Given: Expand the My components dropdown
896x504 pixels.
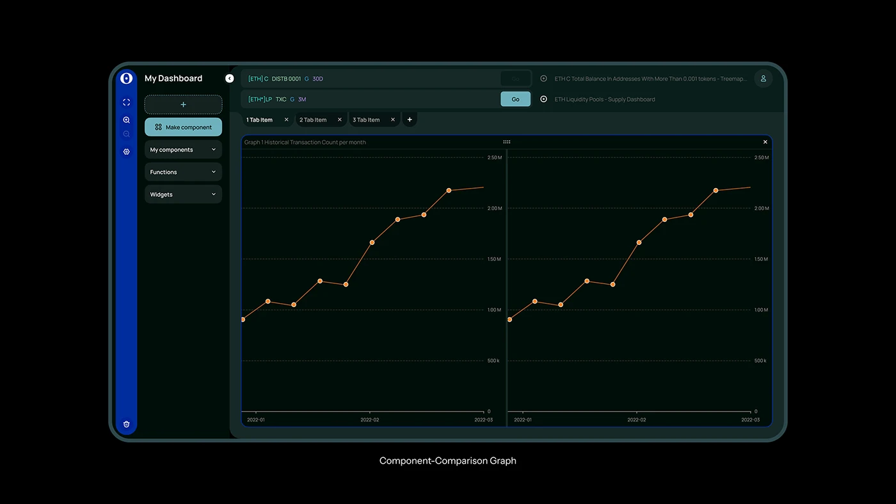Looking at the screenshot, I should 183,149.
